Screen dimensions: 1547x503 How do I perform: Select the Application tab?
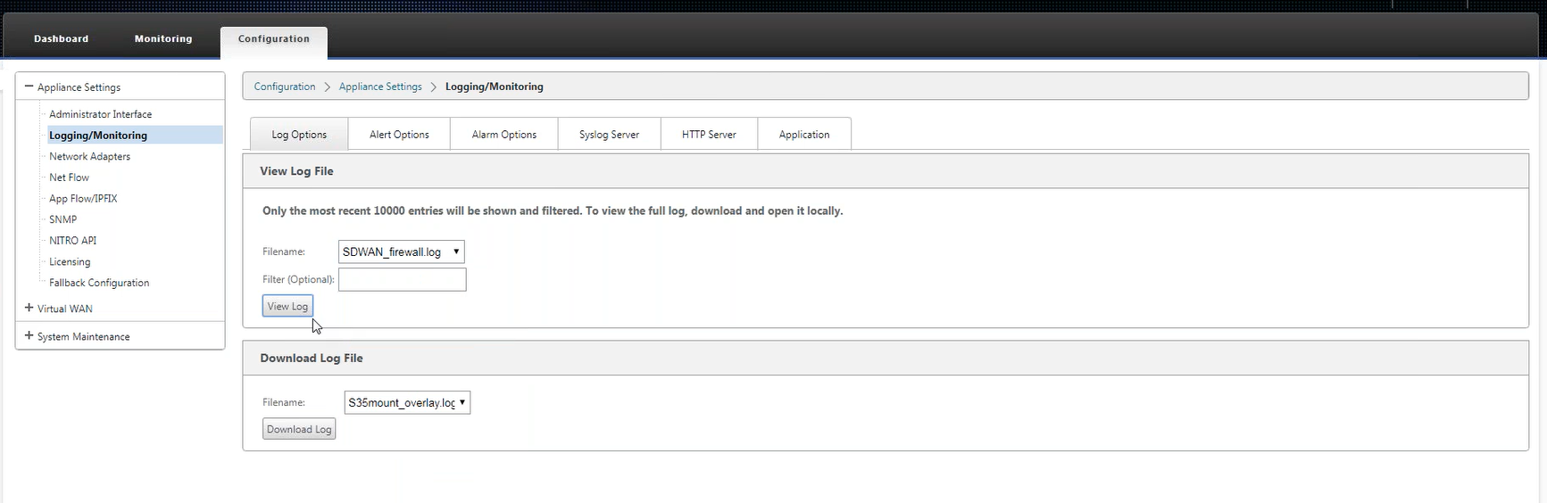[804, 134]
